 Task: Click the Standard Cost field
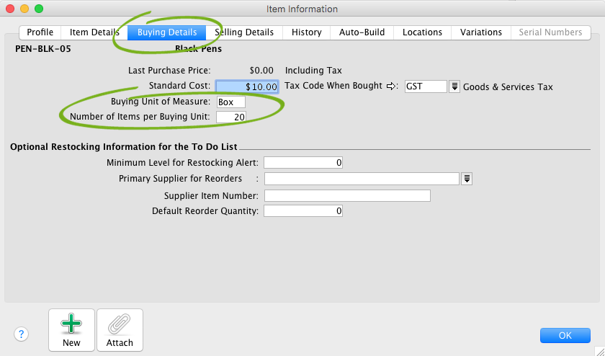[x=247, y=86]
